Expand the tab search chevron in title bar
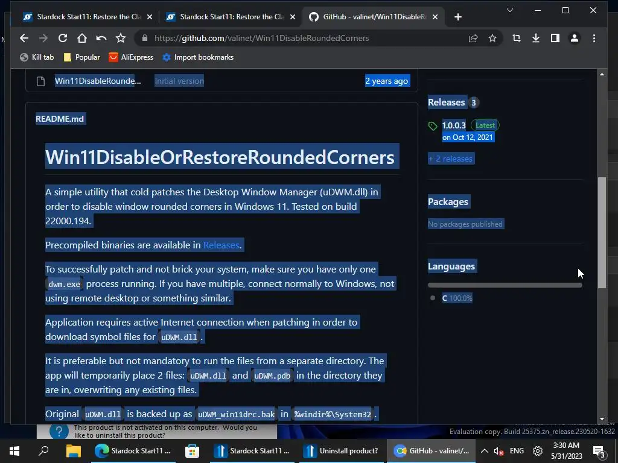 pos(510,10)
